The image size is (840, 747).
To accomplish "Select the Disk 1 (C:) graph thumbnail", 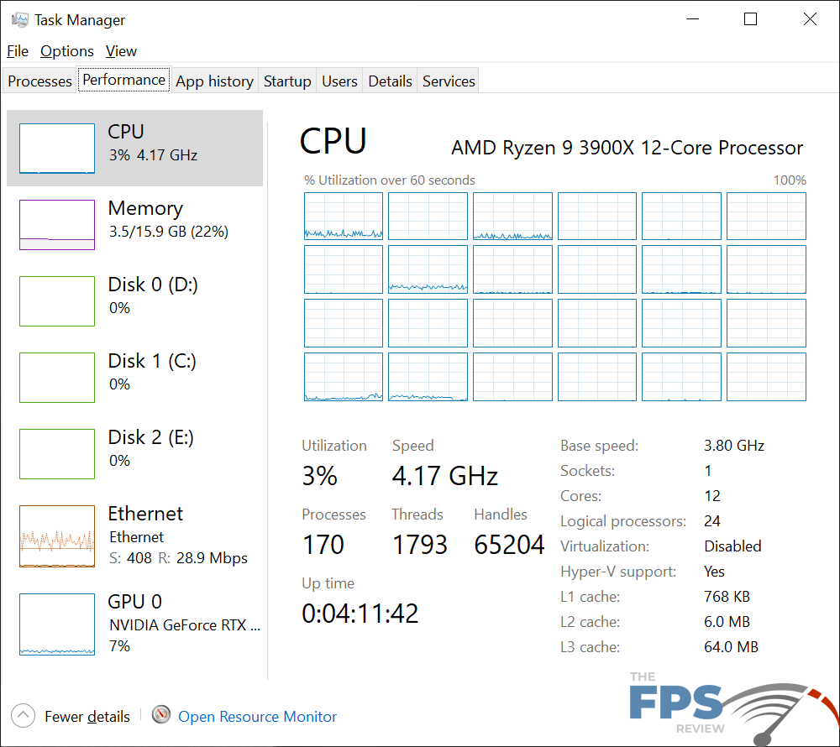I will [x=57, y=377].
